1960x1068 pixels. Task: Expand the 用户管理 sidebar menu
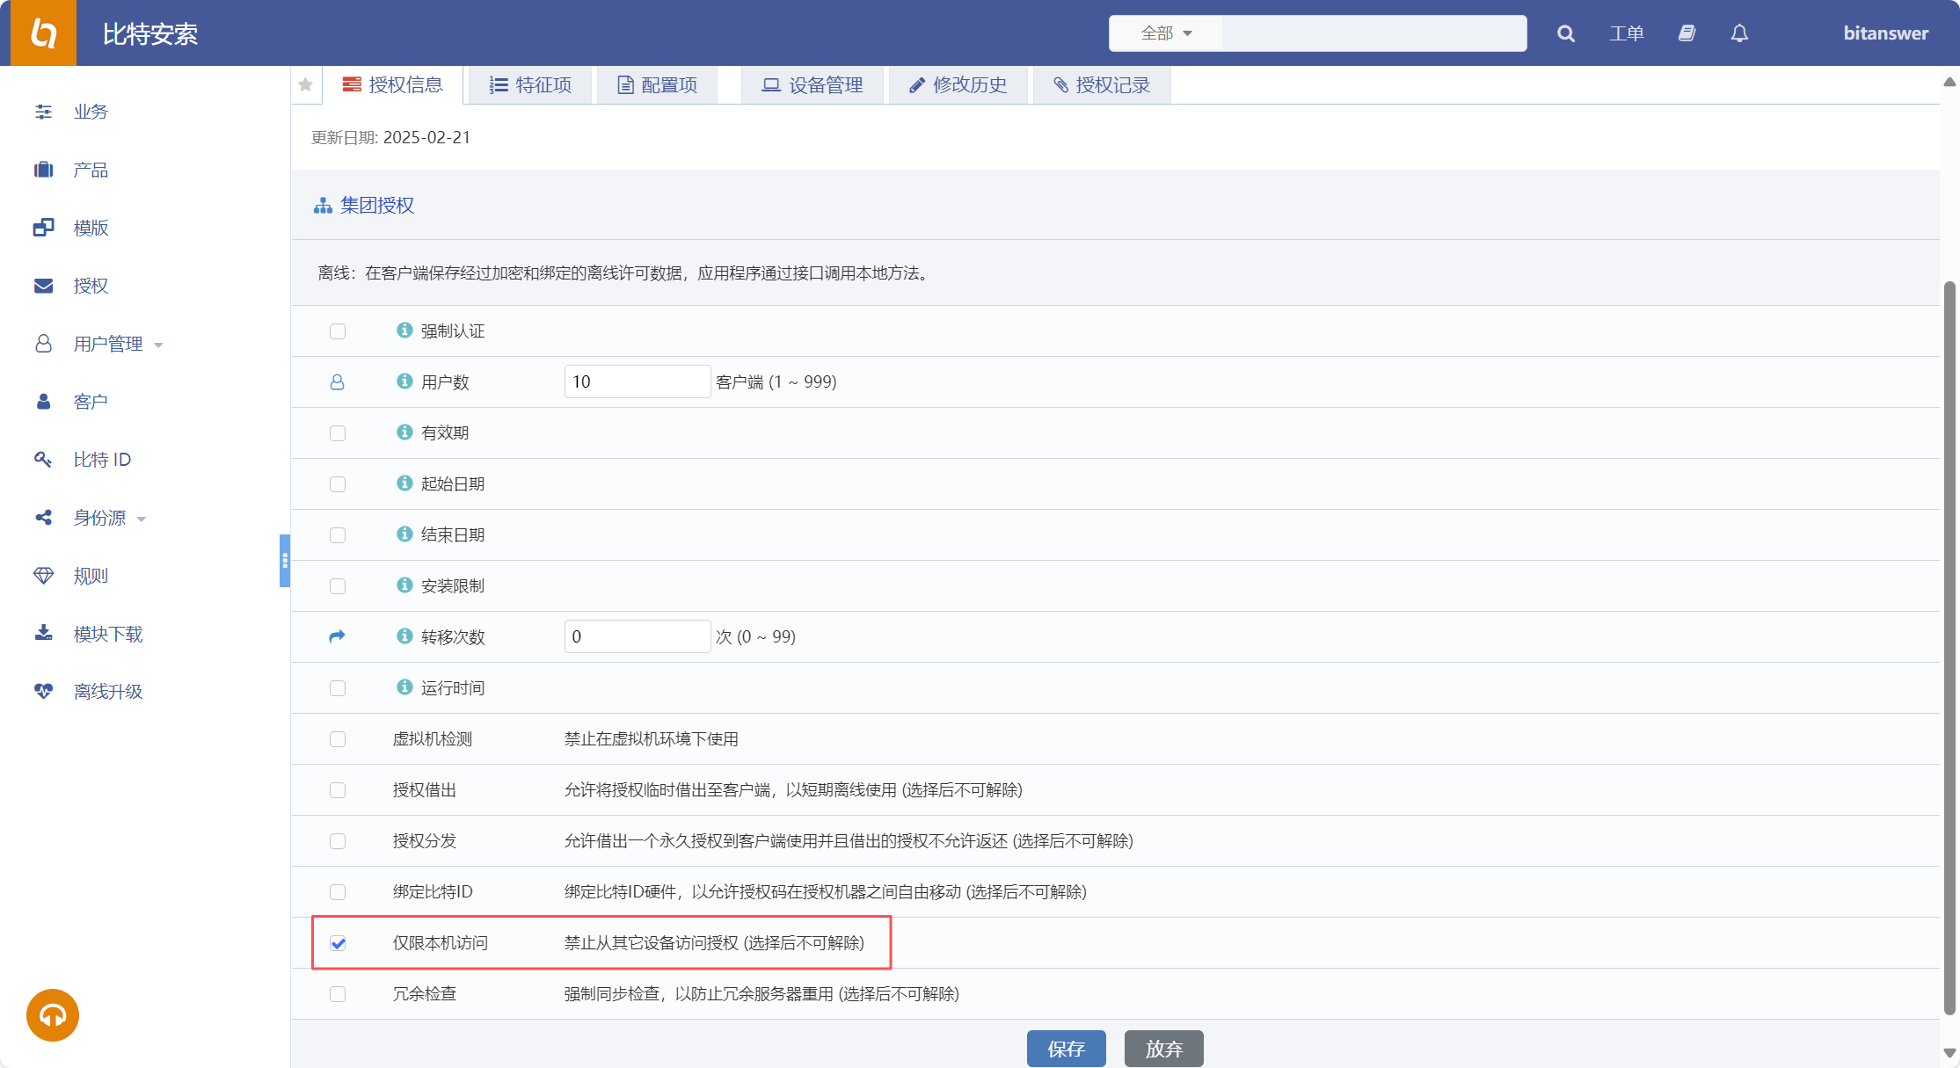107,344
